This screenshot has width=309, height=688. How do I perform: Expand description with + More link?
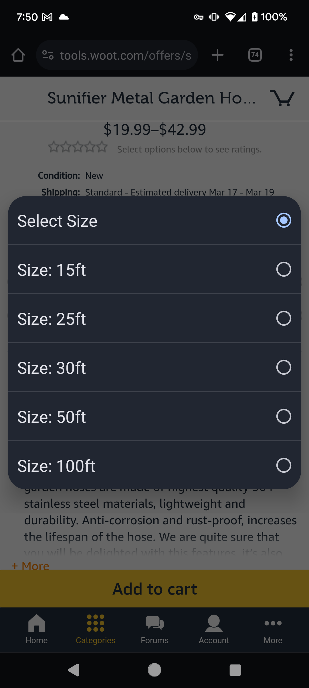point(30,565)
